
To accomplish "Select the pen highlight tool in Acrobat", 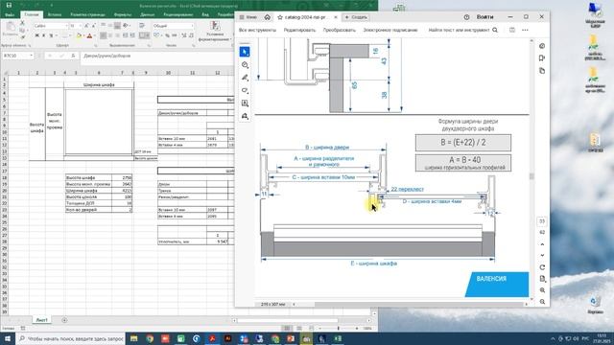I will 245,78.
